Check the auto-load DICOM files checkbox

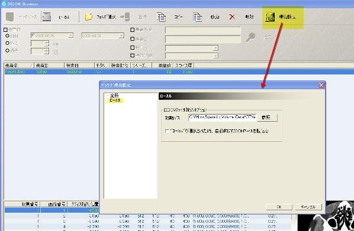coord(167,131)
